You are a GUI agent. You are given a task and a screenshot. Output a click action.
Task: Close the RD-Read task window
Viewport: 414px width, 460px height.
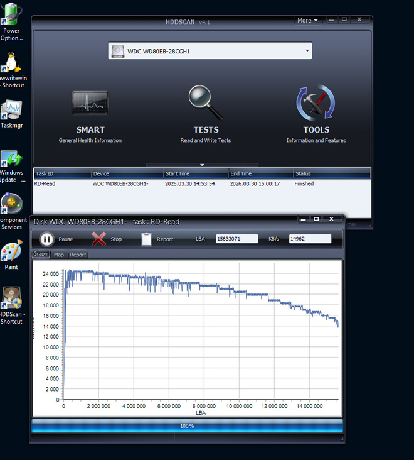point(331,219)
